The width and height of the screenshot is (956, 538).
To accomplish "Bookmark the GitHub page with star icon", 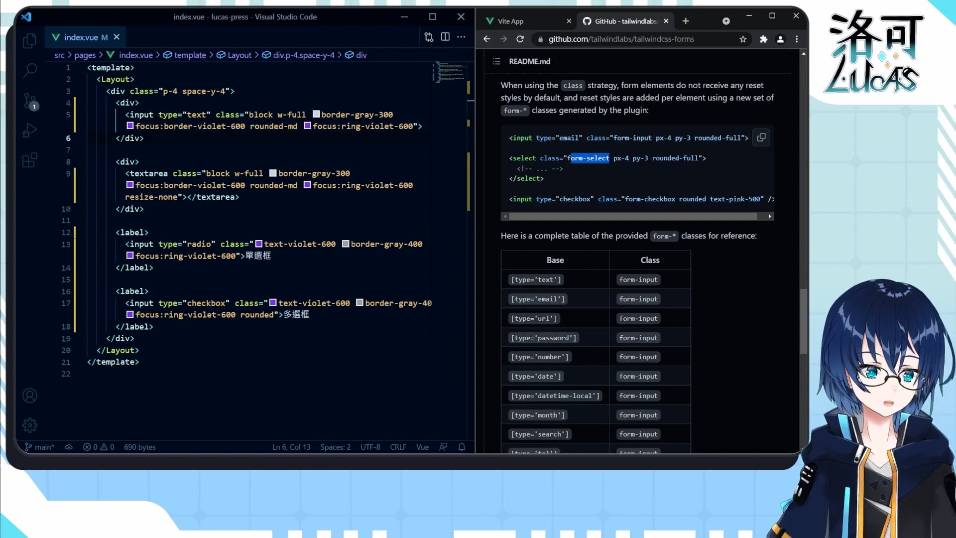I will coord(743,39).
